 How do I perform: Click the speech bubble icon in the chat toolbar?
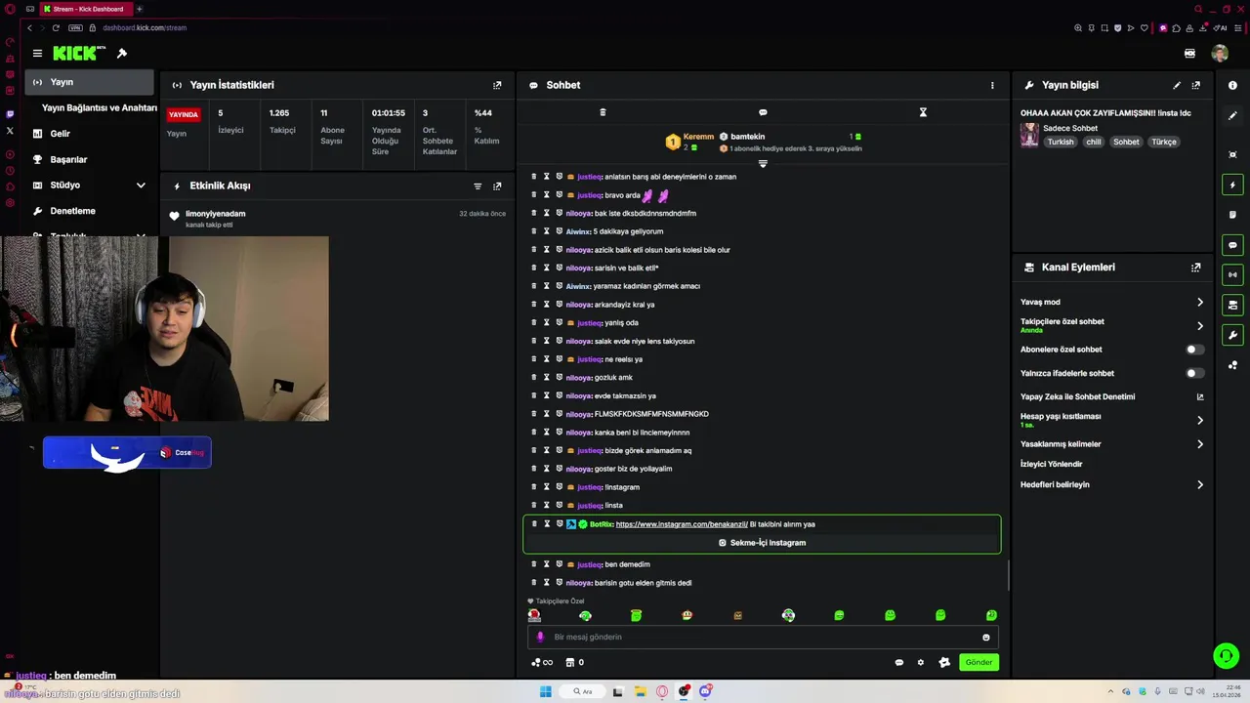pyautogui.click(x=763, y=112)
